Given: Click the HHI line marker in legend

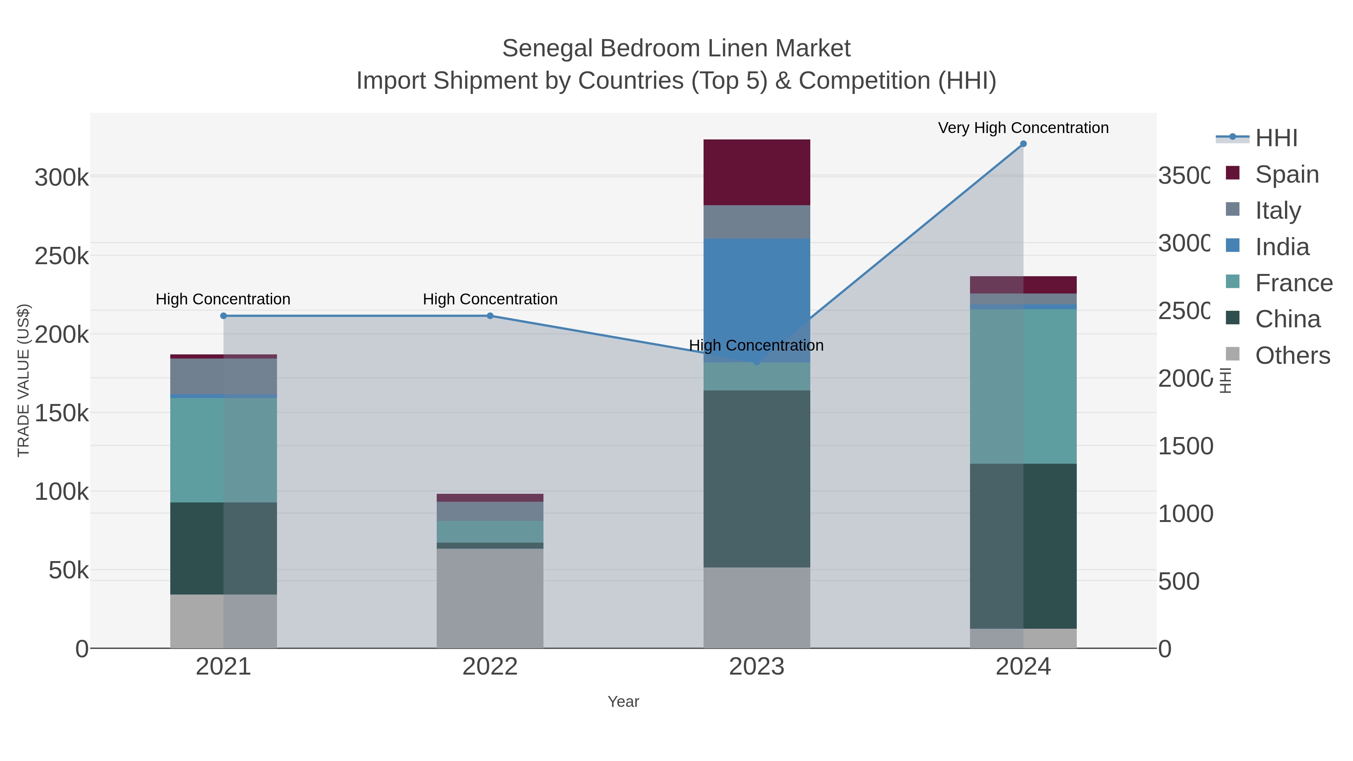Looking at the screenshot, I should tap(1233, 137).
